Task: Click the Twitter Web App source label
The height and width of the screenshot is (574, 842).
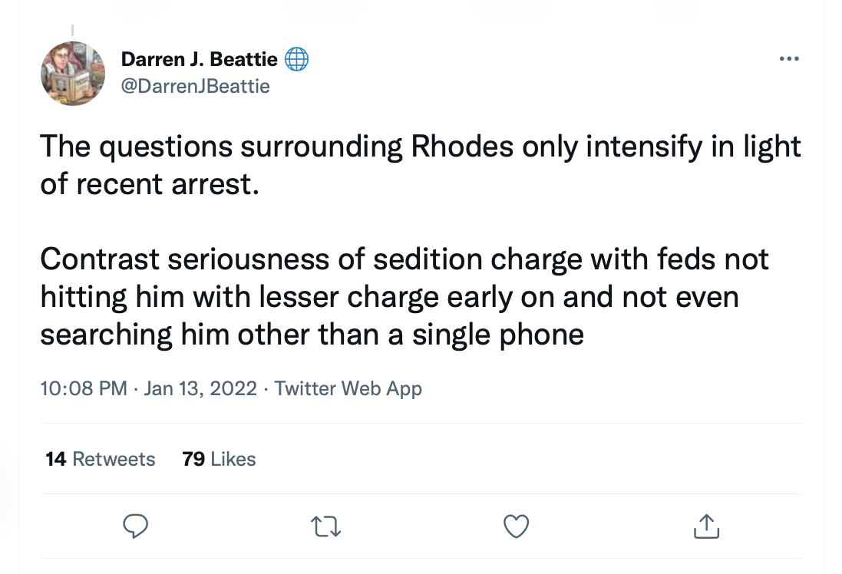Action: [x=348, y=388]
